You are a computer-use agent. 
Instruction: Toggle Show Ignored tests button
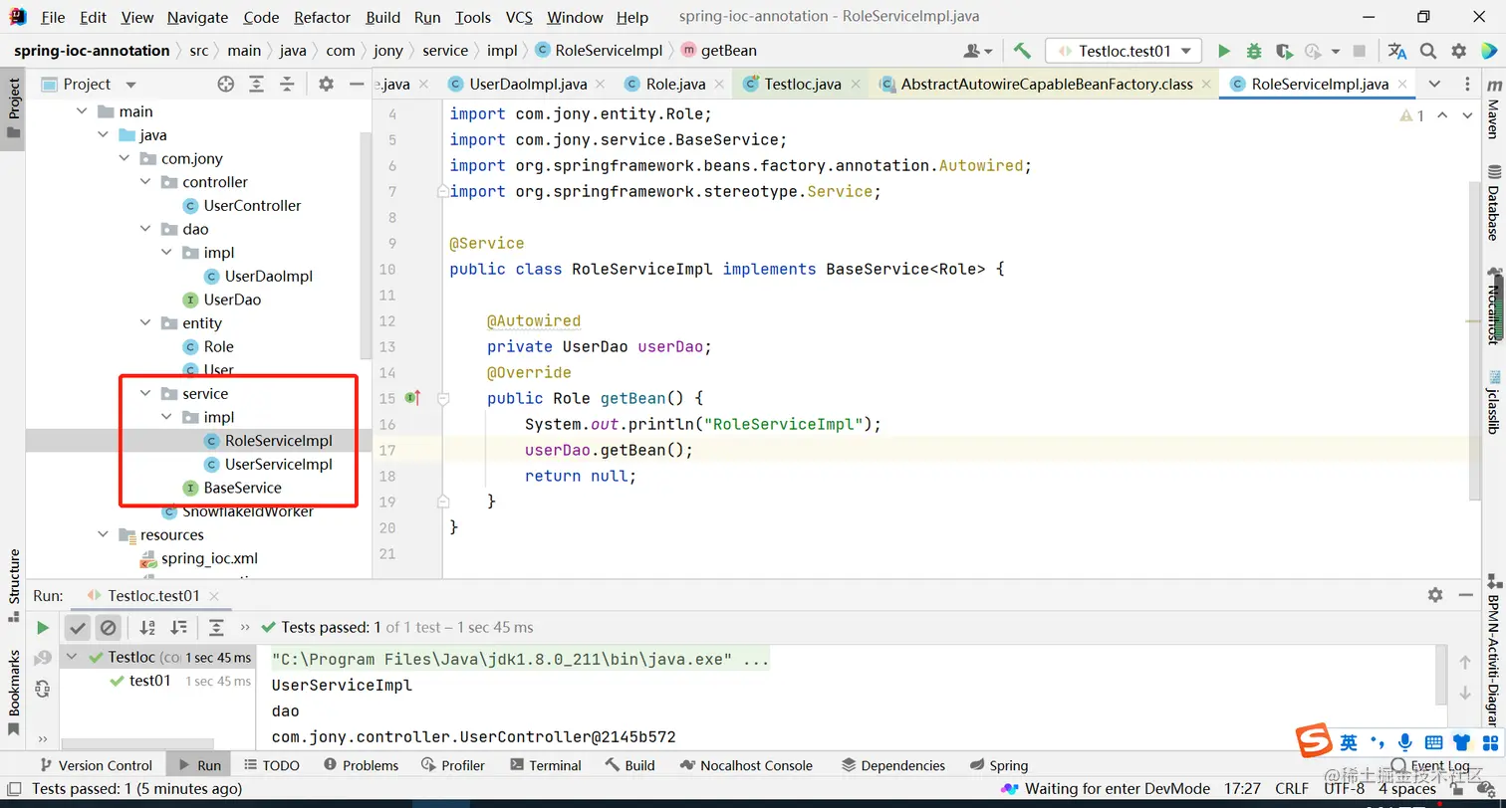point(109,628)
